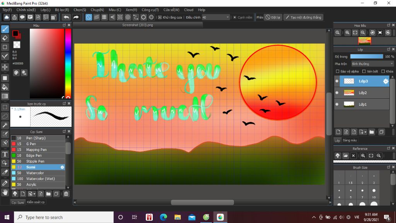Viewport: 396px width, 223px height.
Task: Enable the Khóa lock checkbox
Action: click(383, 71)
